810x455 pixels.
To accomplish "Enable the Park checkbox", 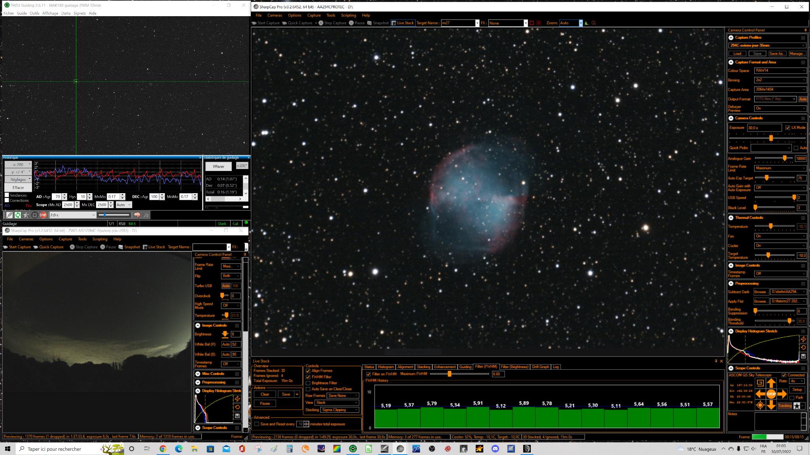I will coord(792,398).
